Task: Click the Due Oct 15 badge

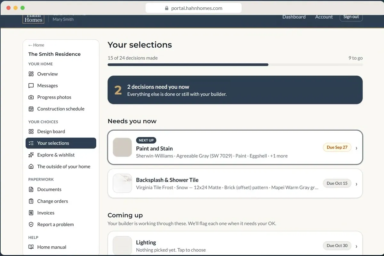Action: (x=337, y=183)
